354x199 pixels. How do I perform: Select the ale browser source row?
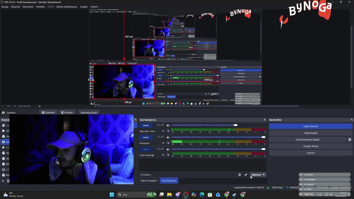pyautogui.click(x=5, y=159)
